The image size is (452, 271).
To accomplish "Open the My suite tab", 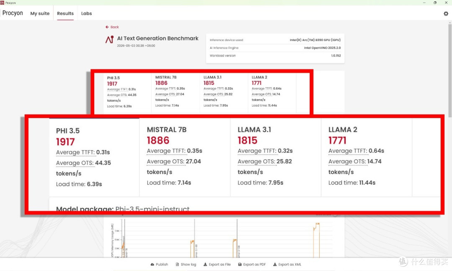I will 40,13.
